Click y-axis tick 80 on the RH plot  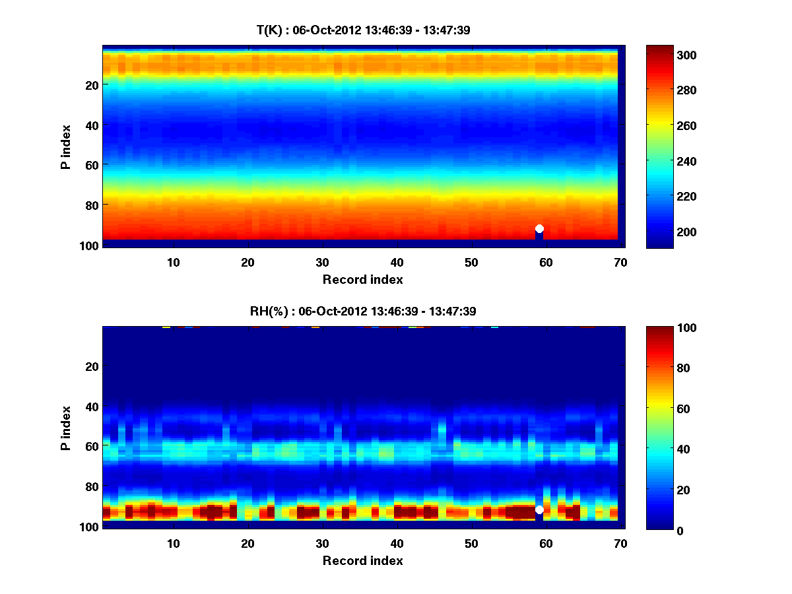click(91, 486)
